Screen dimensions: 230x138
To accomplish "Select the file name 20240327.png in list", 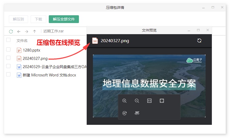I will pyautogui.click(x=35, y=58).
